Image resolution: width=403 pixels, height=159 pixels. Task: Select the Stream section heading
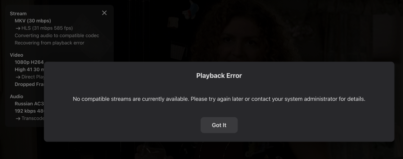coord(18,13)
